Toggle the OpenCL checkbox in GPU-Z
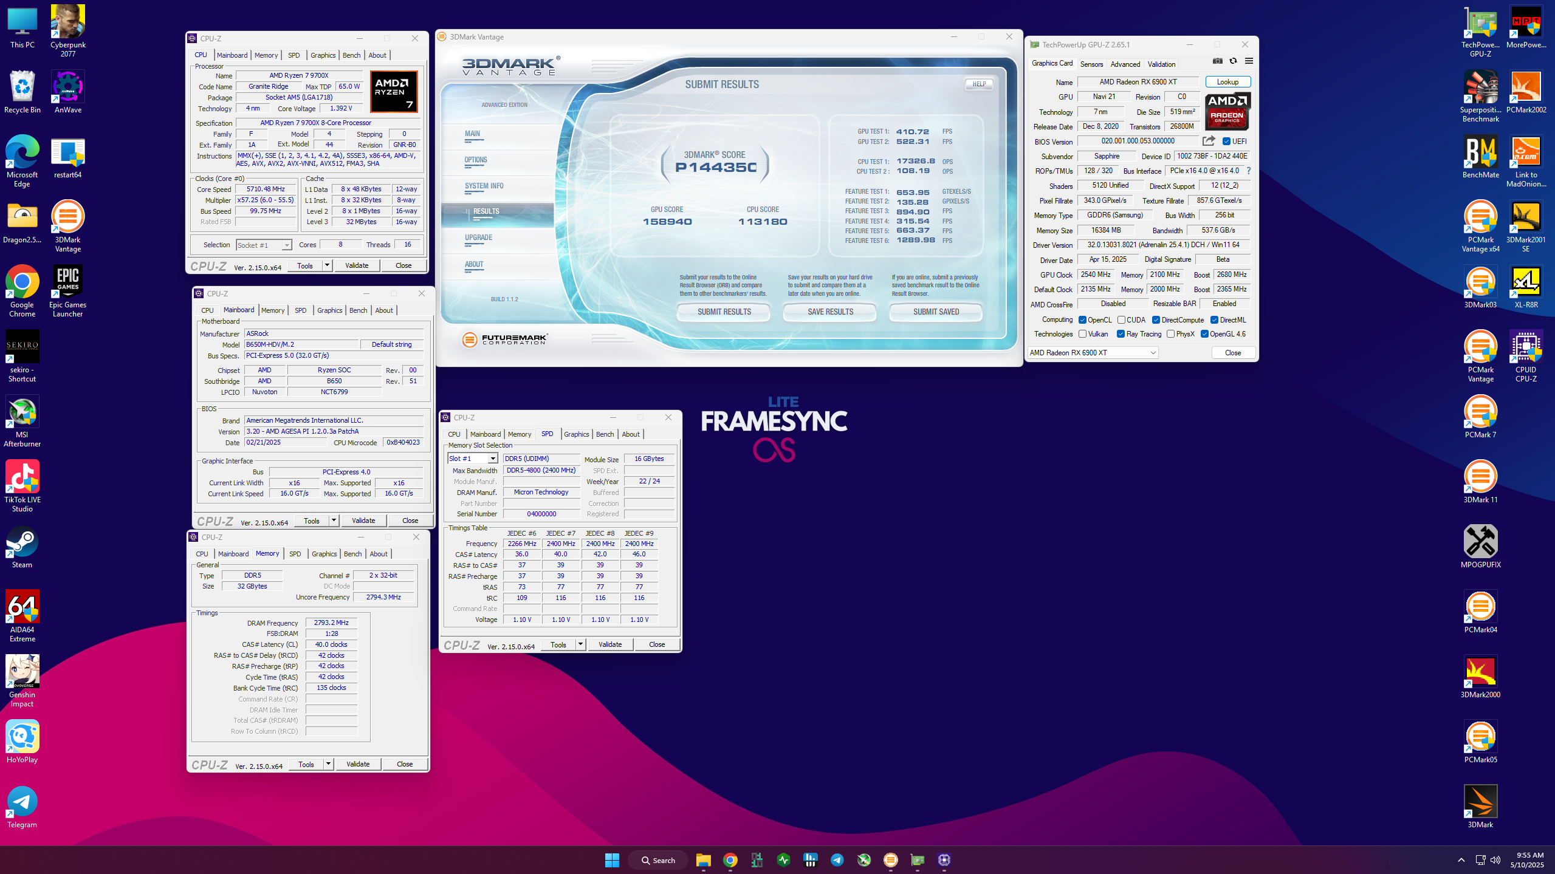 [1082, 320]
